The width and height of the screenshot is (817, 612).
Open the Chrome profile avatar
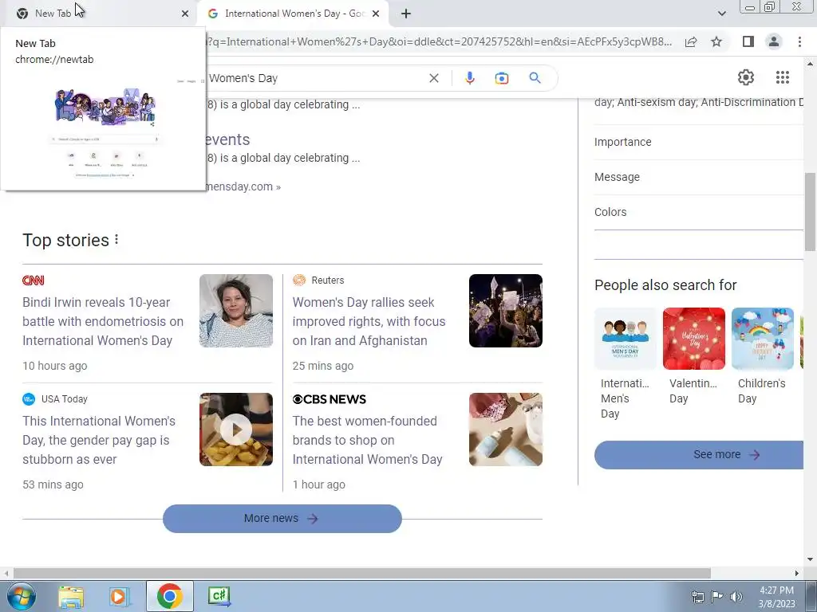(x=774, y=41)
